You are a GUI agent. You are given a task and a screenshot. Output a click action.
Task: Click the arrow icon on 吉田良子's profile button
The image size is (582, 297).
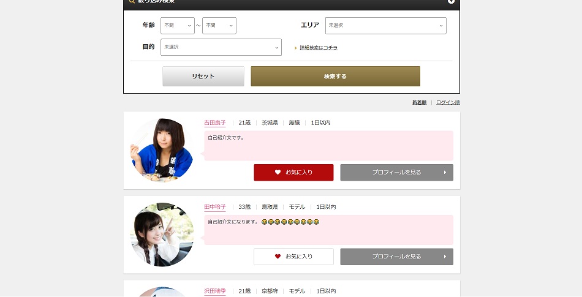tap(445, 173)
